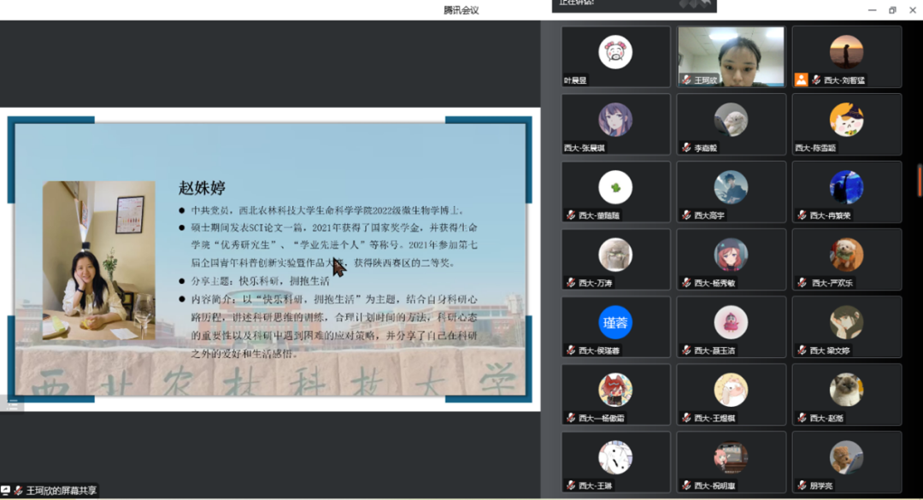Click the muted mic icon for 西大-万涛
Image resolution: width=923 pixels, height=500 pixels.
[x=571, y=283]
